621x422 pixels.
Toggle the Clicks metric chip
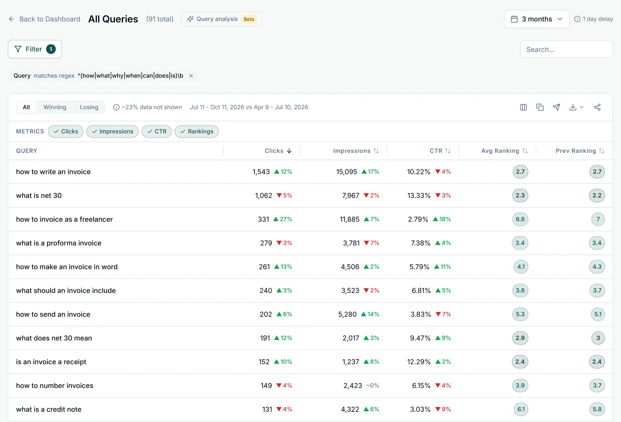(66, 131)
